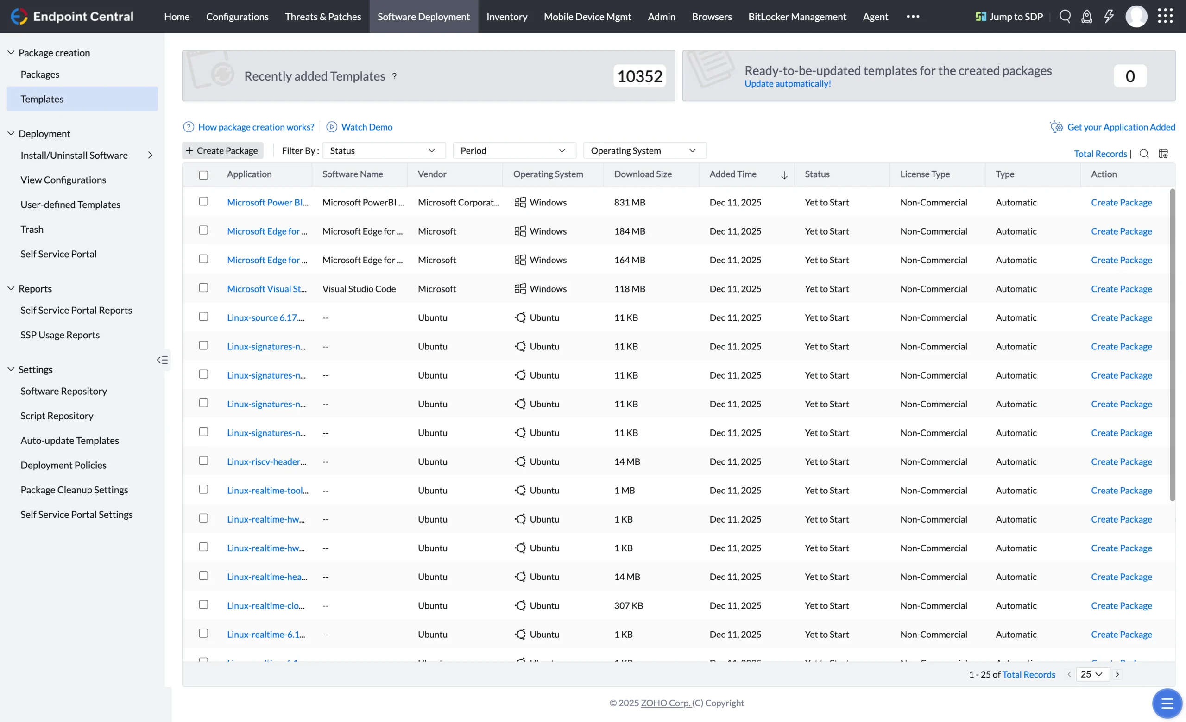Check the Microsoft Visual Studio row checkbox
1186x722 pixels.
(x=203, y=288)
